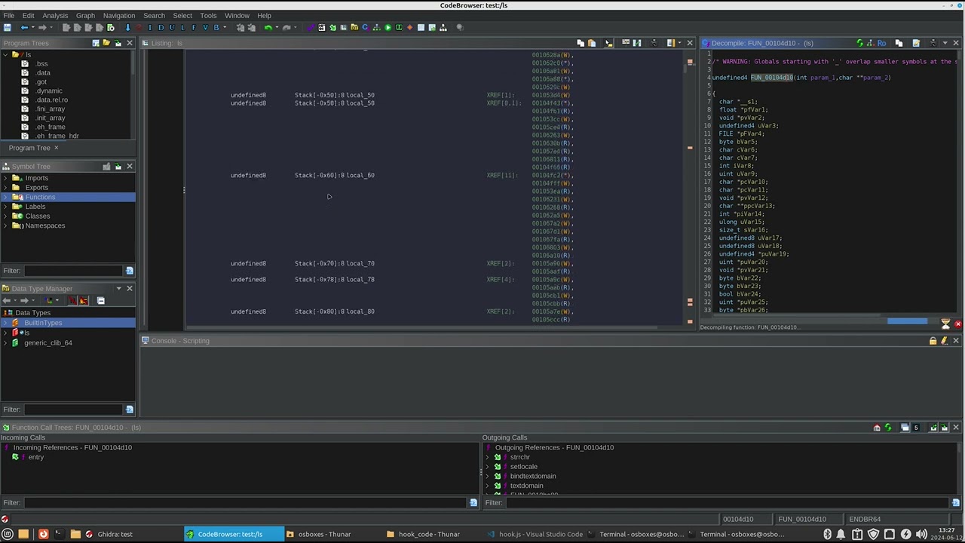The image size is (965, 543).
Task: Click Listing horizontal scrollbar
Action: point(422,327)
